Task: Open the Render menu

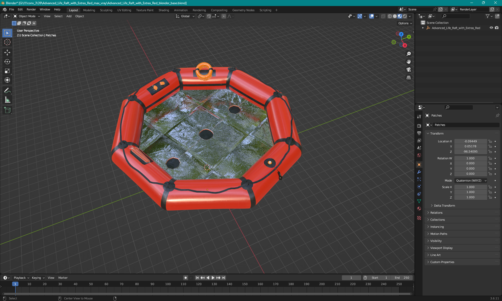Action: tap(31, 9)
